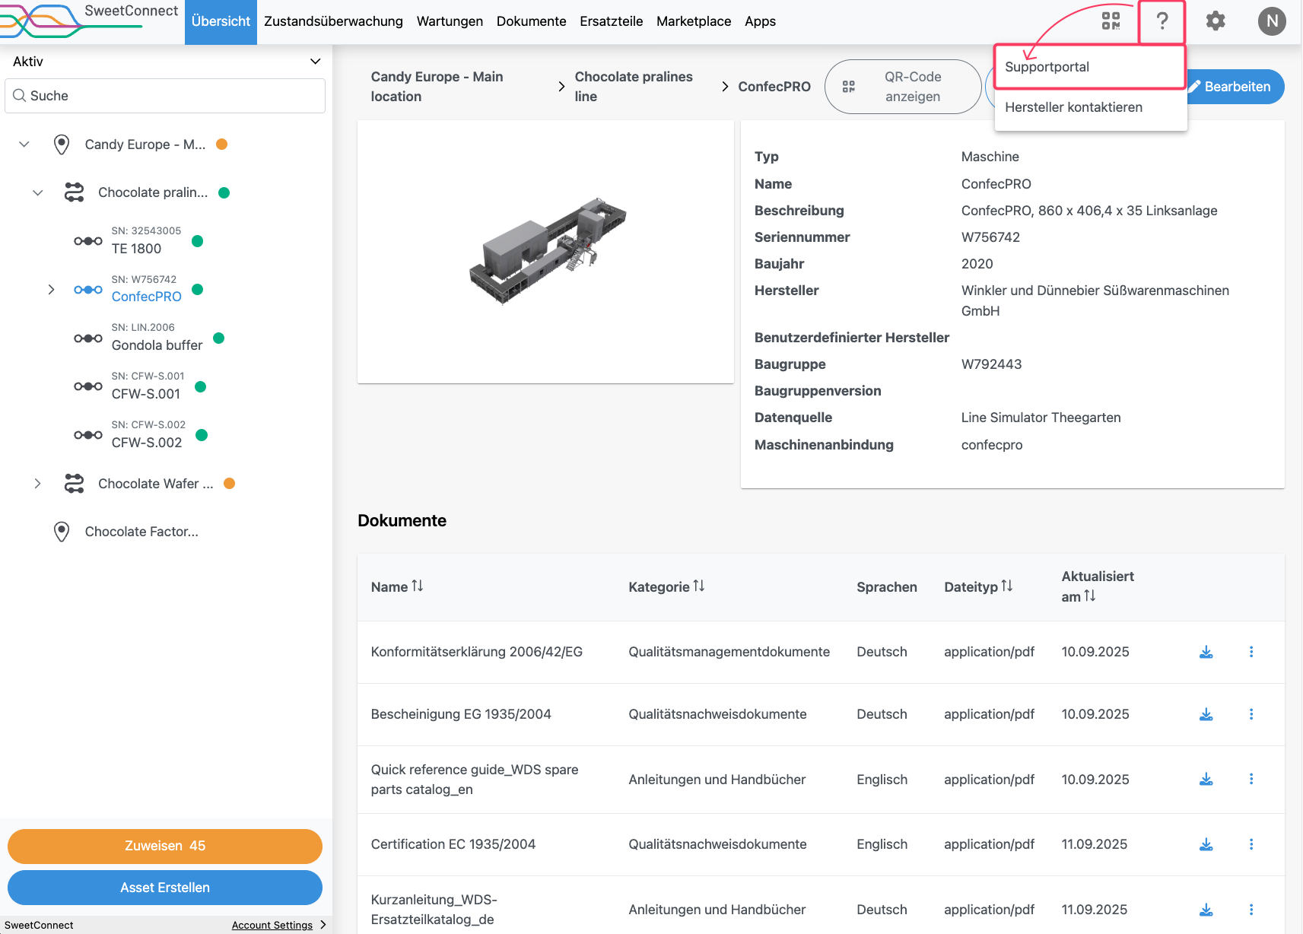
Task: Open the Ersatzteile tab
Action: click(611, 21)
